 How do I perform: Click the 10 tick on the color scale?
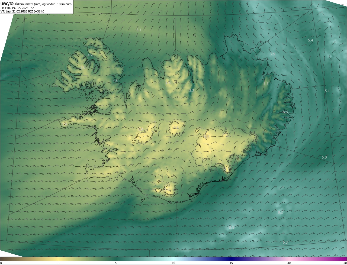click(x=173, y=263)
